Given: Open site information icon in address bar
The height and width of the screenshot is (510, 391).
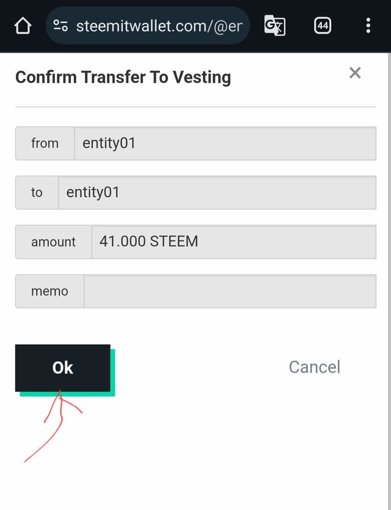Looking at the screenshot, I should coord(60,26).
